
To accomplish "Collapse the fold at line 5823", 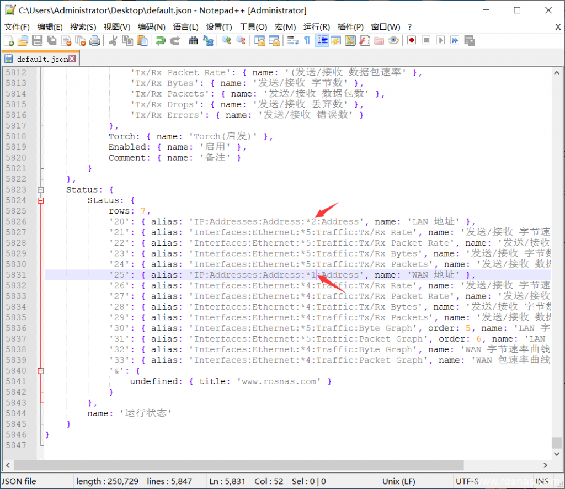I will pyautogui.click(x=40, y=190).
